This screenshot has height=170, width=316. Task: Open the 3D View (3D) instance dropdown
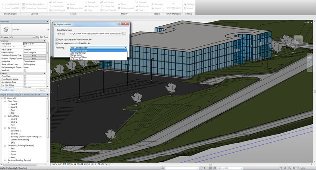coord(34,37)
